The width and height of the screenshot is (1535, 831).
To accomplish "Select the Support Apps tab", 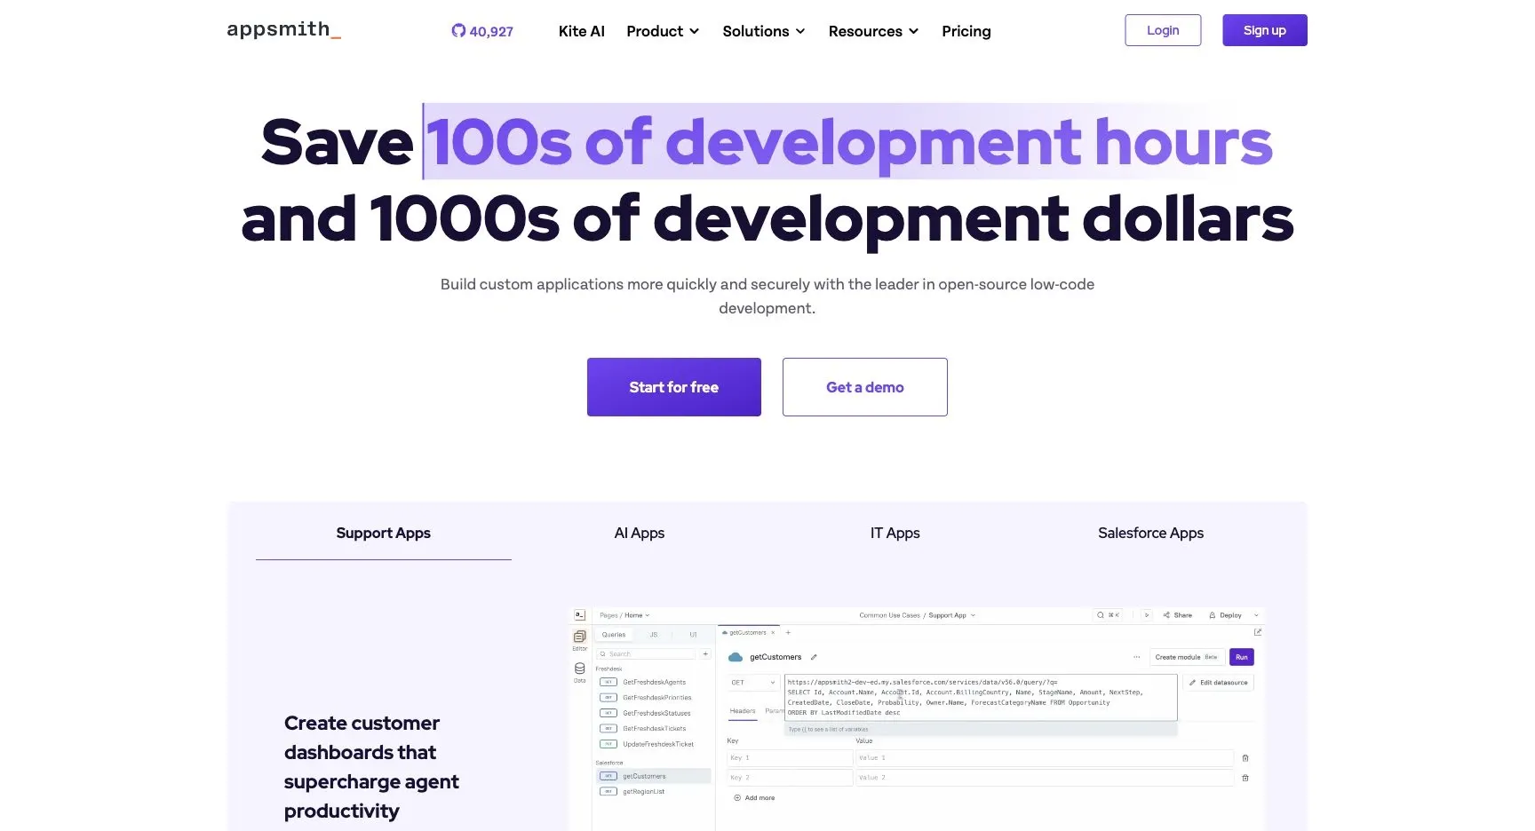I will [x=384, y=533].
